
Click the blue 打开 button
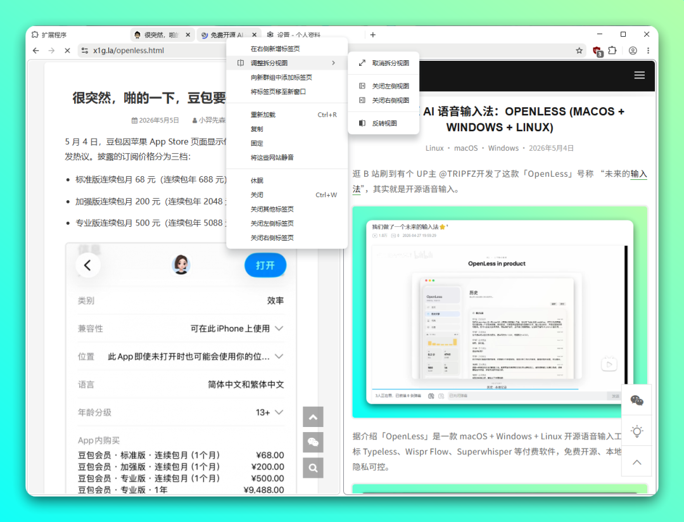pos(265,265)
